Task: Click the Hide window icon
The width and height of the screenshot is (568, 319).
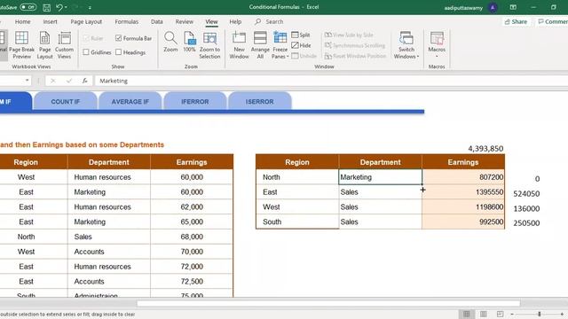Action: (x=295, y=45)
